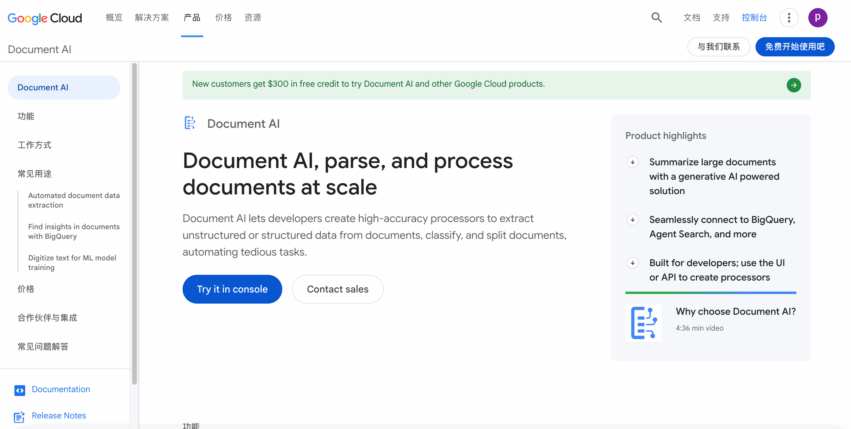The height and width of the screenshot is (429, 851).
Task: Open the 资源 menu
Action: click(253, 17)
